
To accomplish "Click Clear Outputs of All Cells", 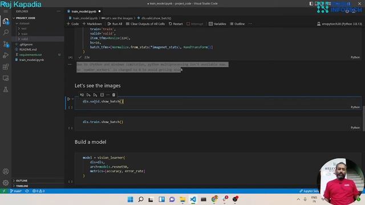I will [x=145, y=24].
